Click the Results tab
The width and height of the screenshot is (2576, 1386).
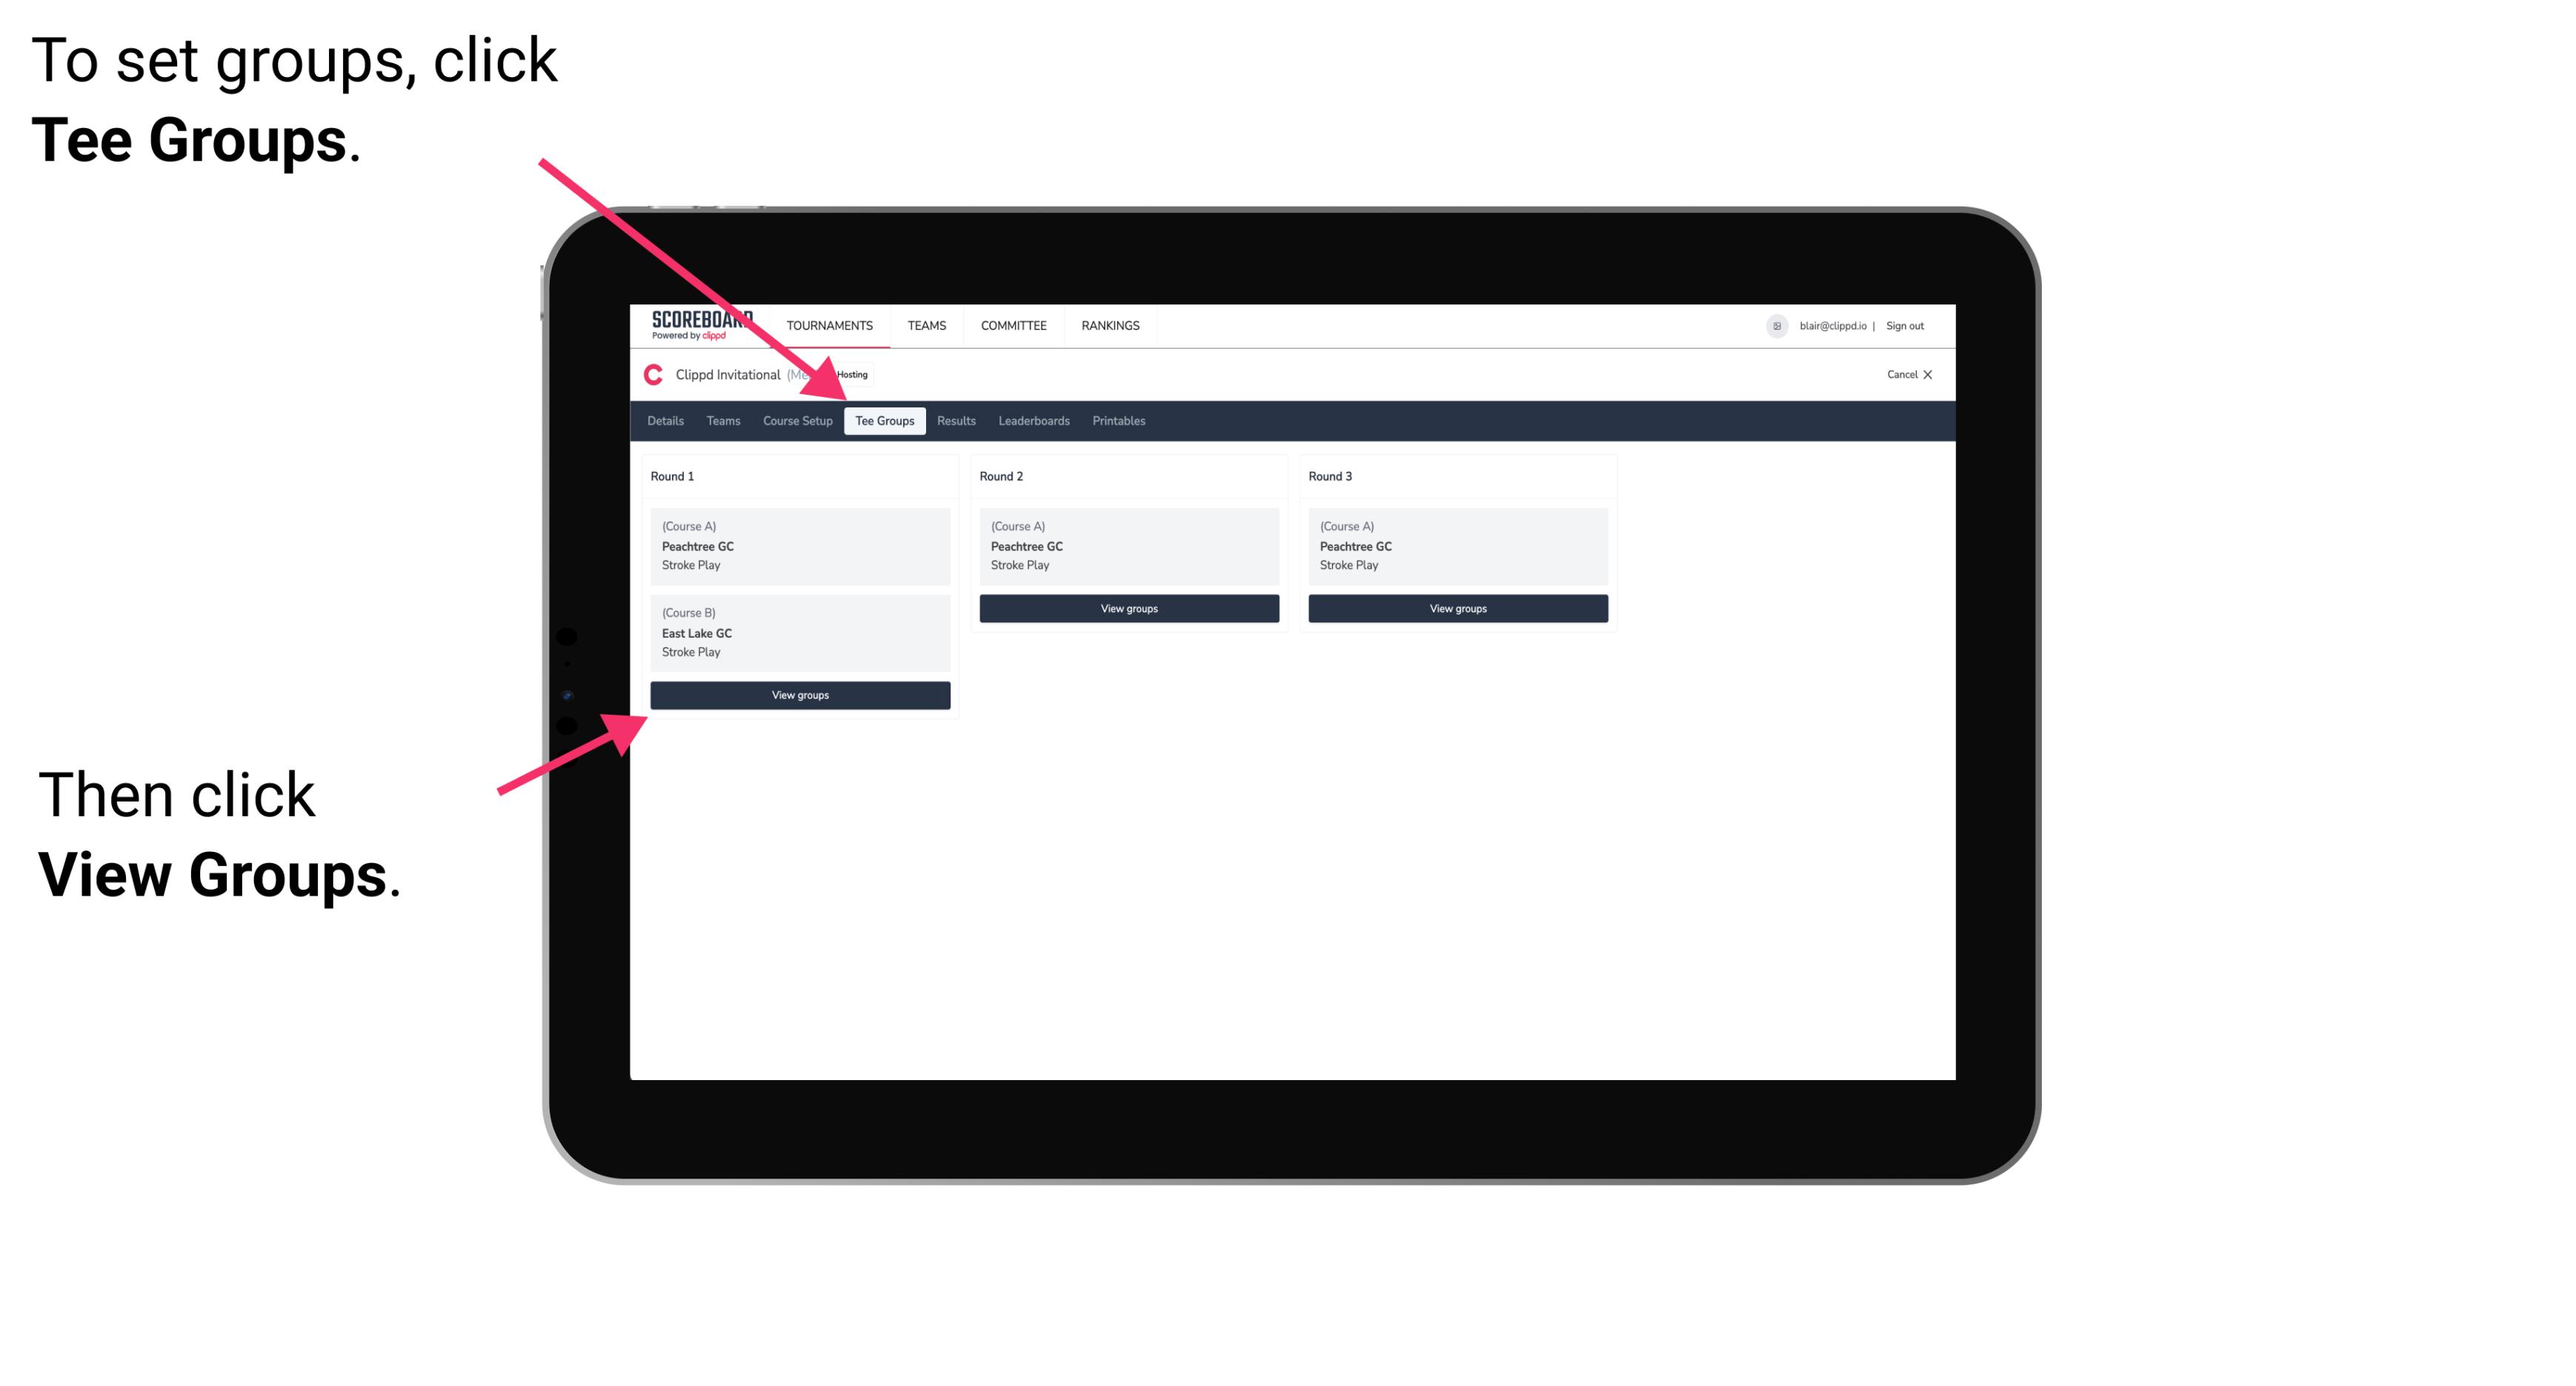[953, 422]
